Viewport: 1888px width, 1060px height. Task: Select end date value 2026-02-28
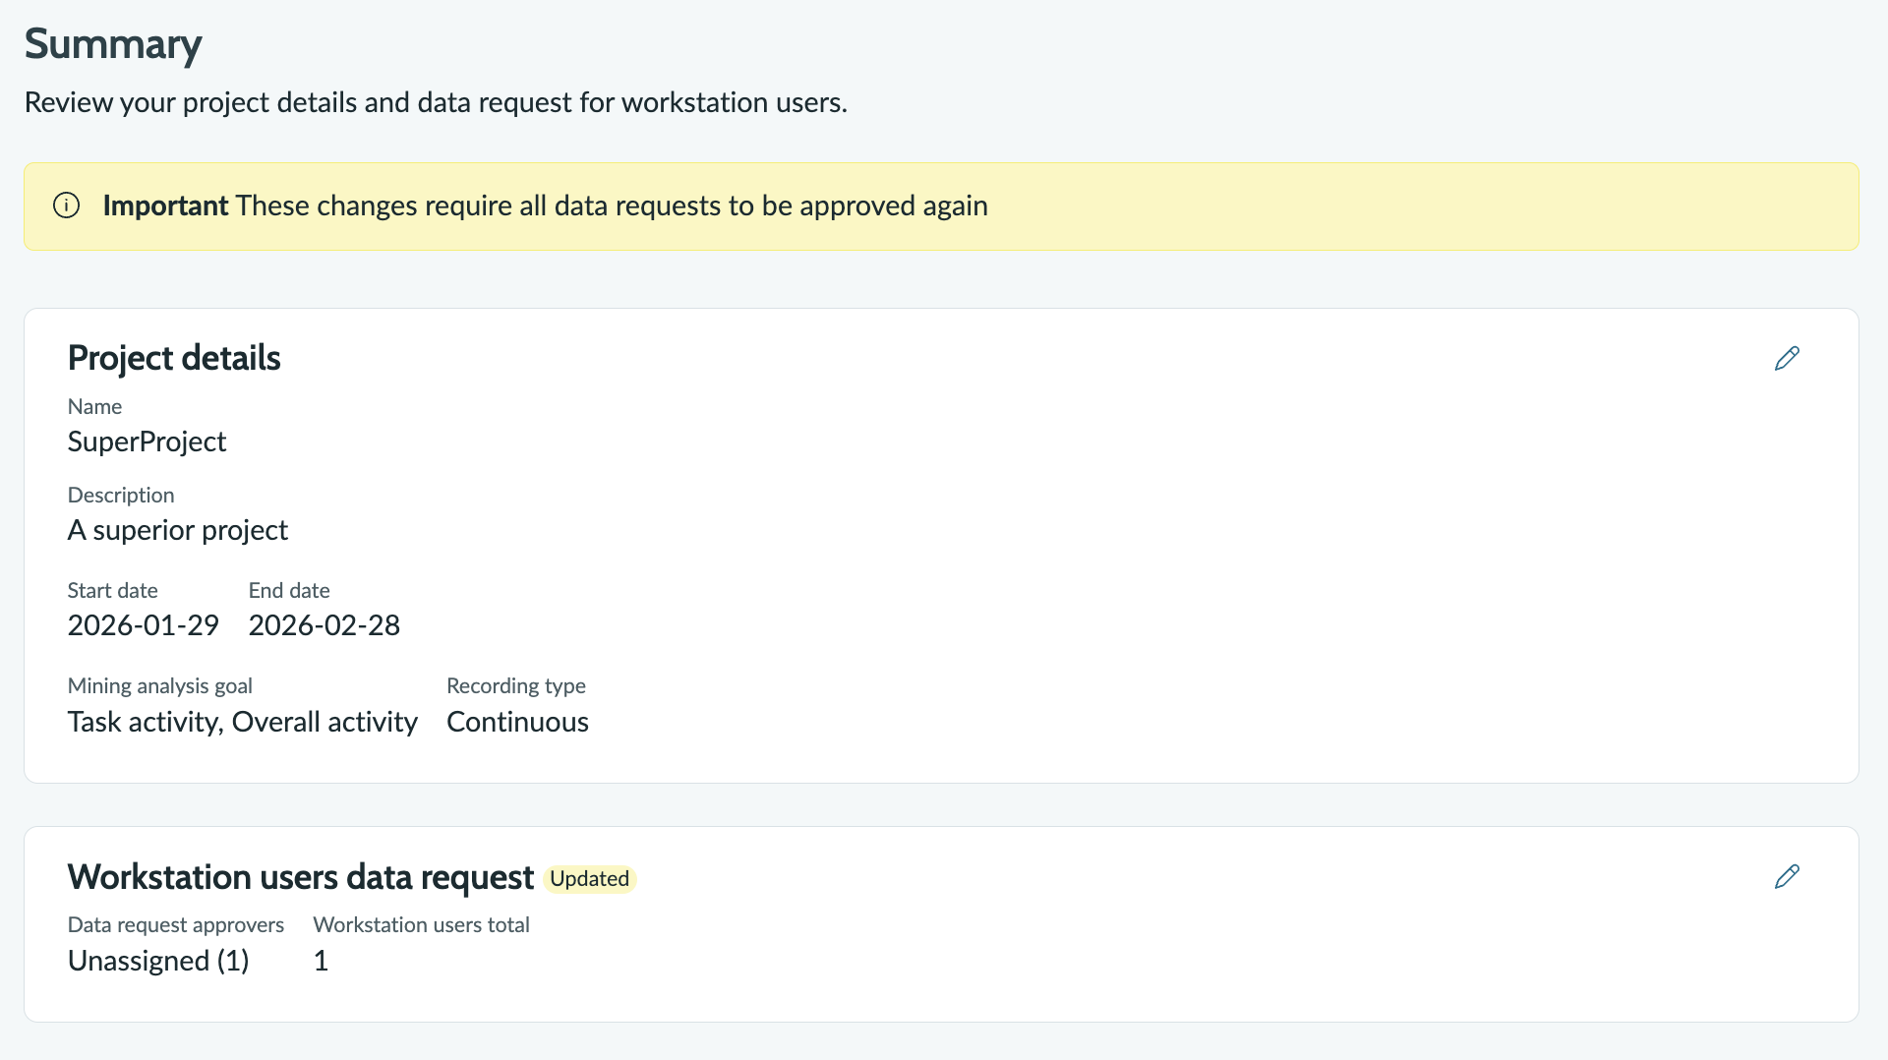pyautogui.click(x=324, y=625)
